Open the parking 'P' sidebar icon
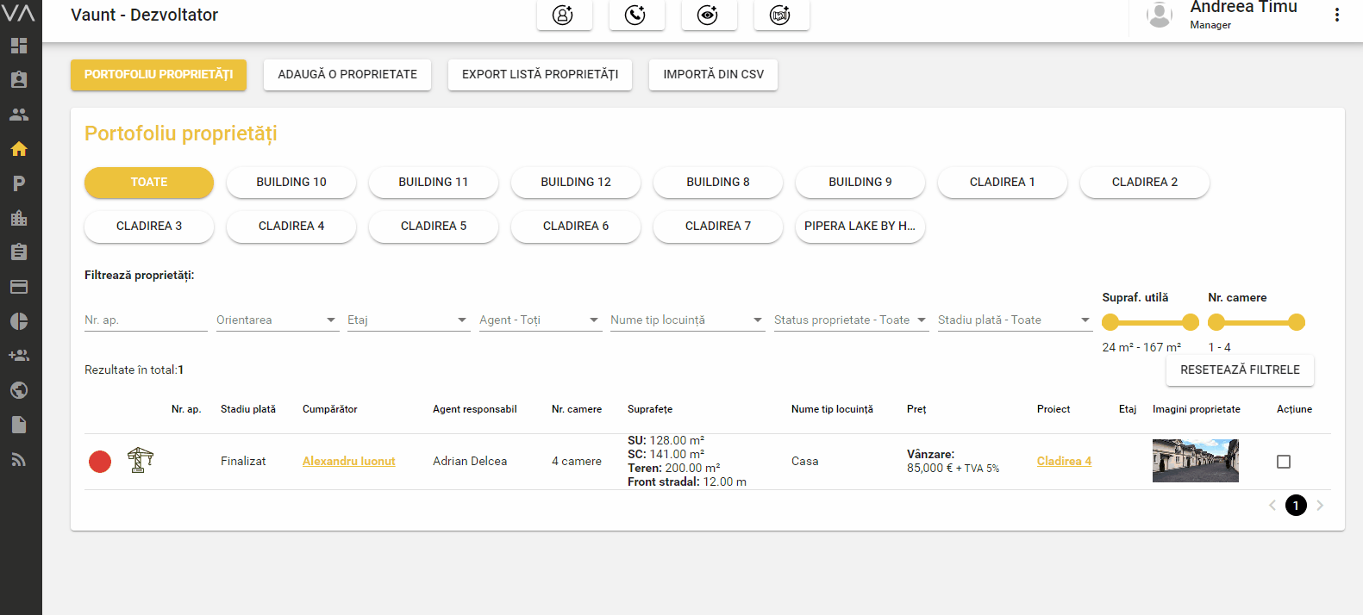 coord(19,183)
